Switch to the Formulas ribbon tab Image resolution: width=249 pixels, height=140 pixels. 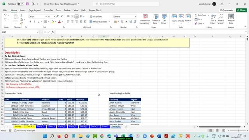48,10
